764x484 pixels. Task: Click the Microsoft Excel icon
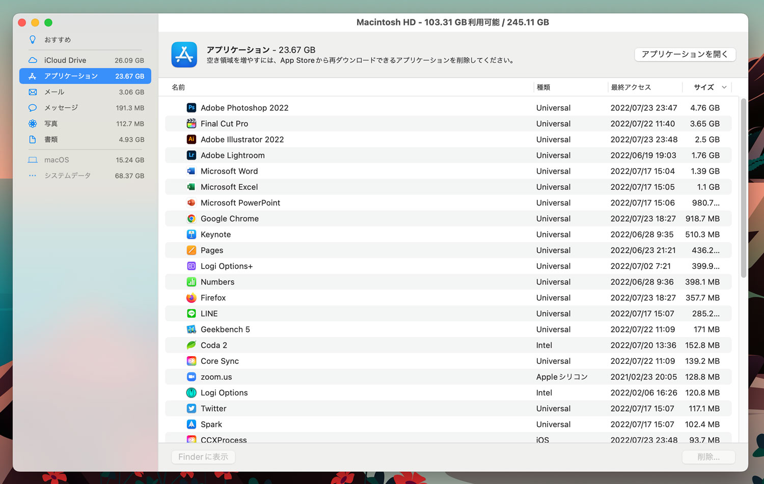pos(192,187)
